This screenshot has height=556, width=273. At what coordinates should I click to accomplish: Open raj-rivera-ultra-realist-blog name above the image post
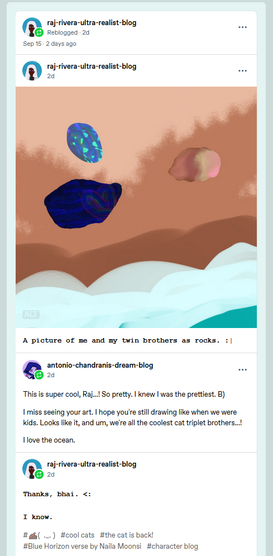pos(92,66)
